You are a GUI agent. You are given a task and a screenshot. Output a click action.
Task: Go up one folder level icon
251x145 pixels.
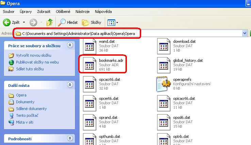tap(49, 22)
